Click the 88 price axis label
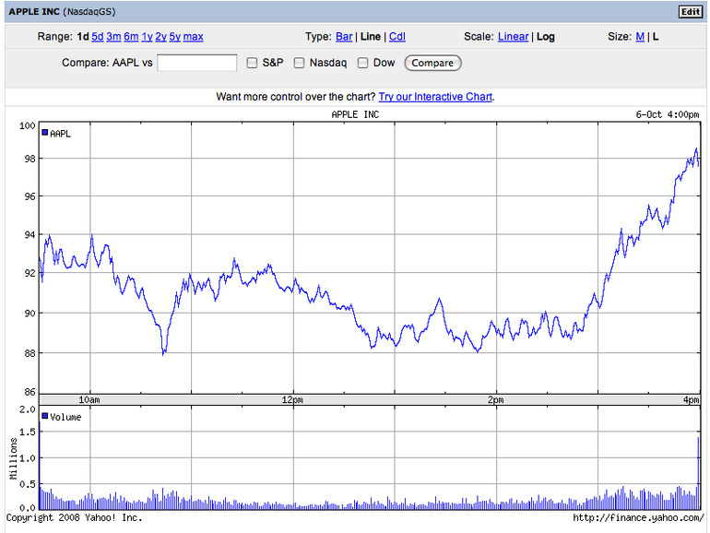 coord(30,353)
